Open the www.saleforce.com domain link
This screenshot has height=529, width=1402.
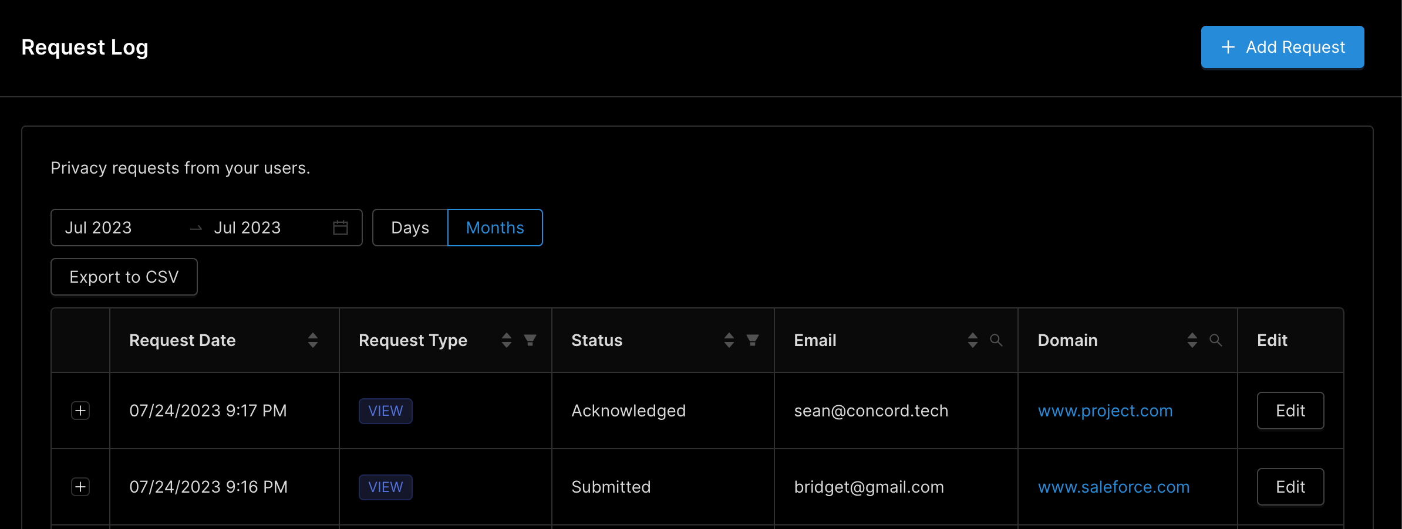pyautogui.click(x=1113, y=487)
